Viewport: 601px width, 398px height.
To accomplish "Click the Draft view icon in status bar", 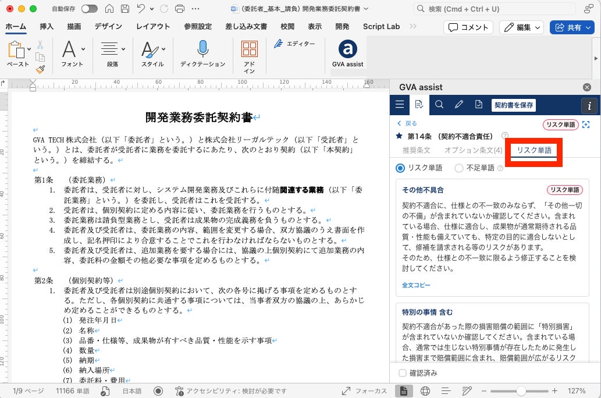I will click(x=467, y=391).
